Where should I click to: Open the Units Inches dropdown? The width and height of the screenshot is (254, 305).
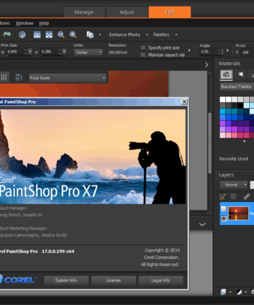pyautogui.click(x=88, y=52)
